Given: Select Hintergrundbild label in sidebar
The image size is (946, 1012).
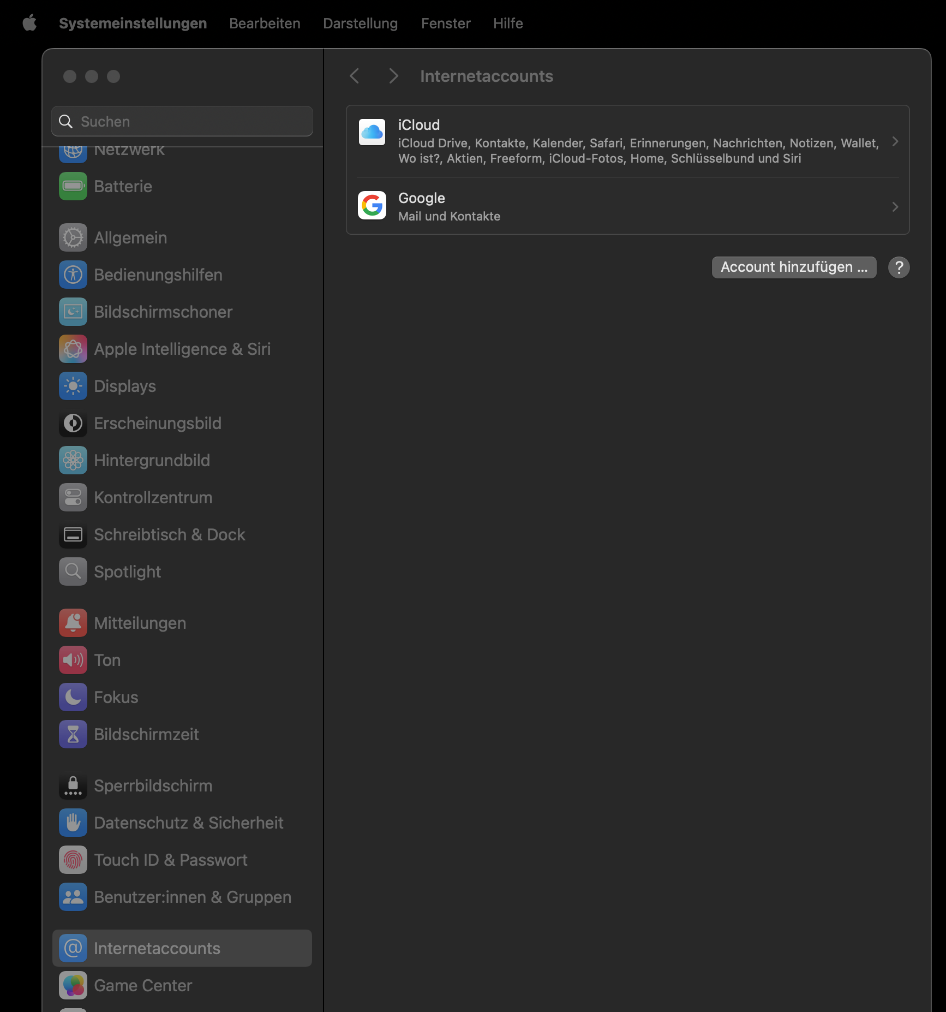Looking at the screenshot, I should [152, 460].
